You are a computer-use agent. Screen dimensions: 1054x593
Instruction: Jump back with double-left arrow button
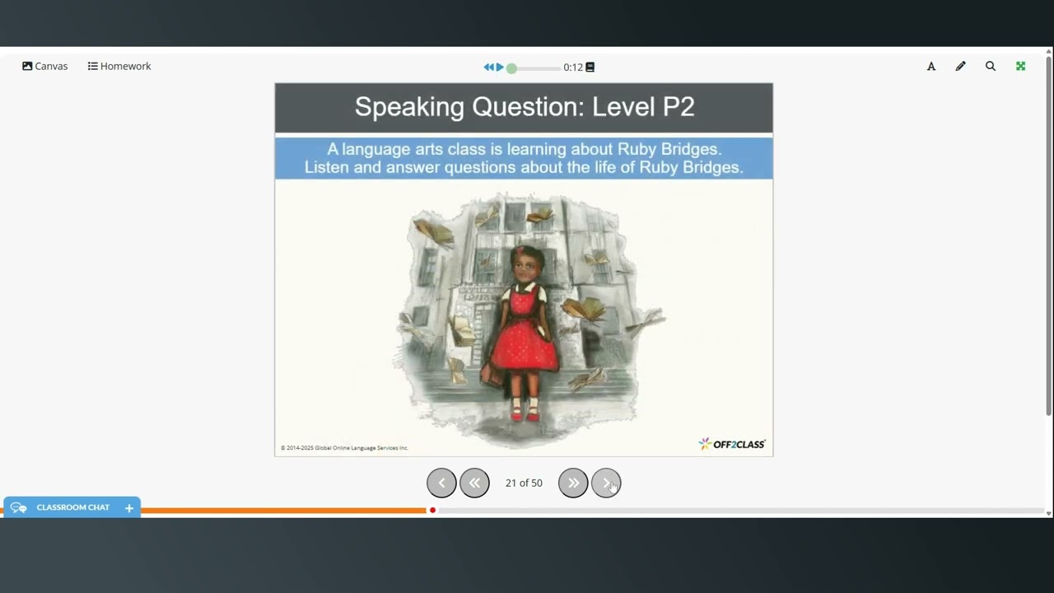pyautogui.click(x=474, y=483)
